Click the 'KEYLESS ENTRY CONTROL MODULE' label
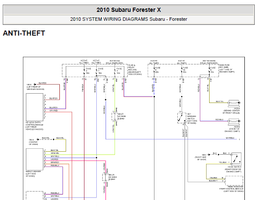The height and width of the screenshot is (200, 255). point(34,126)
